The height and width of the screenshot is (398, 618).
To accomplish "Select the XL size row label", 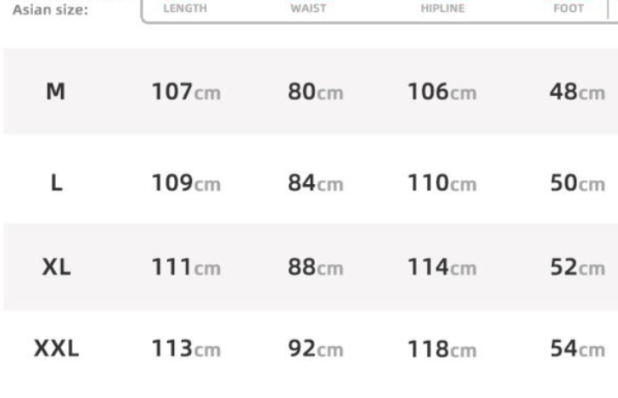I will pos(56,267).
